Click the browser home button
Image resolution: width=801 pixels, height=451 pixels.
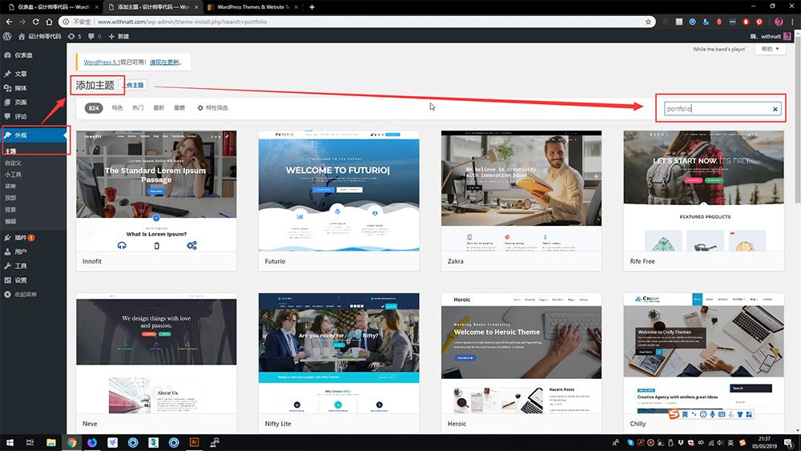[x=49, y=22]
